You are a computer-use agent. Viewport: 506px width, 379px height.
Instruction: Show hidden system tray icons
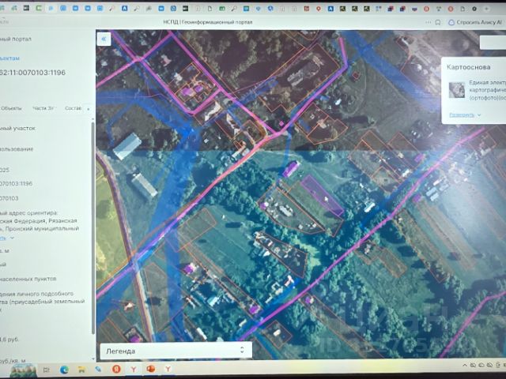[465, 365]
